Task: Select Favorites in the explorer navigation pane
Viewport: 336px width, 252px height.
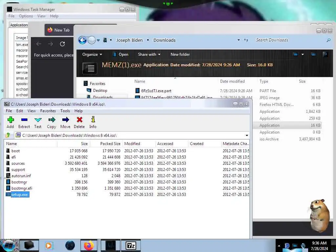Action: click(97, 84)
